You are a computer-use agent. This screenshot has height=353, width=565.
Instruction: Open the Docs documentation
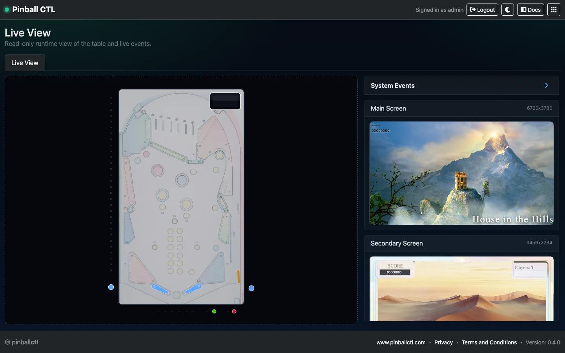point(530,9)
